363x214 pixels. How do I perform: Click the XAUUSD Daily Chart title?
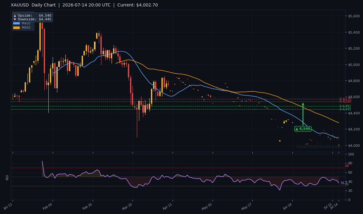33,5
